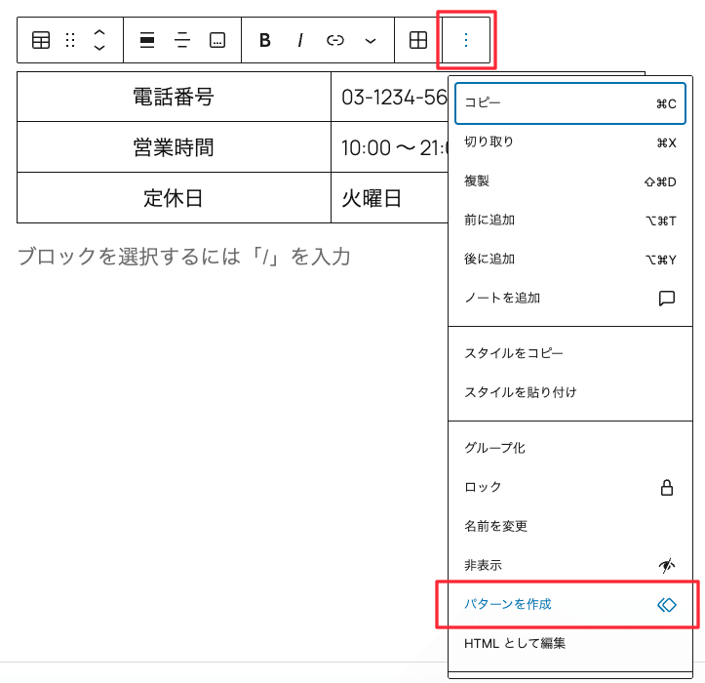Click the crossed-eye icon beside 非表示
Viewport: 705px width, 683px height.
(x=667, y=565)
